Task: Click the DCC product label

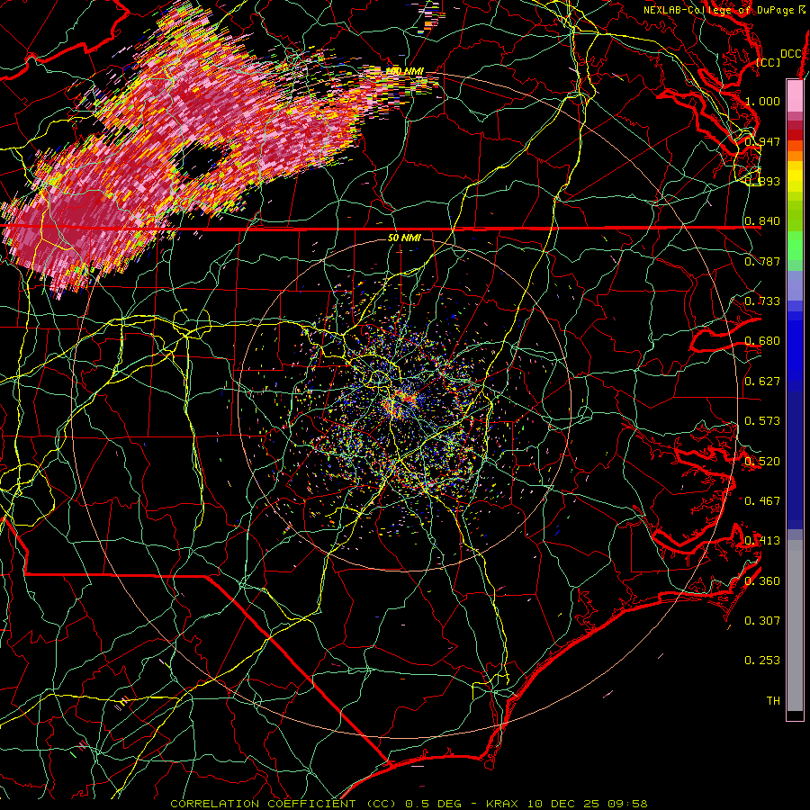Action: point(791,53)
